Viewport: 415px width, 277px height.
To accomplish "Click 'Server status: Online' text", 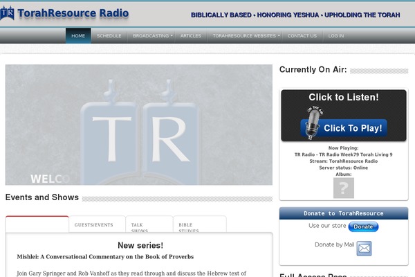I will coord(344,168).
